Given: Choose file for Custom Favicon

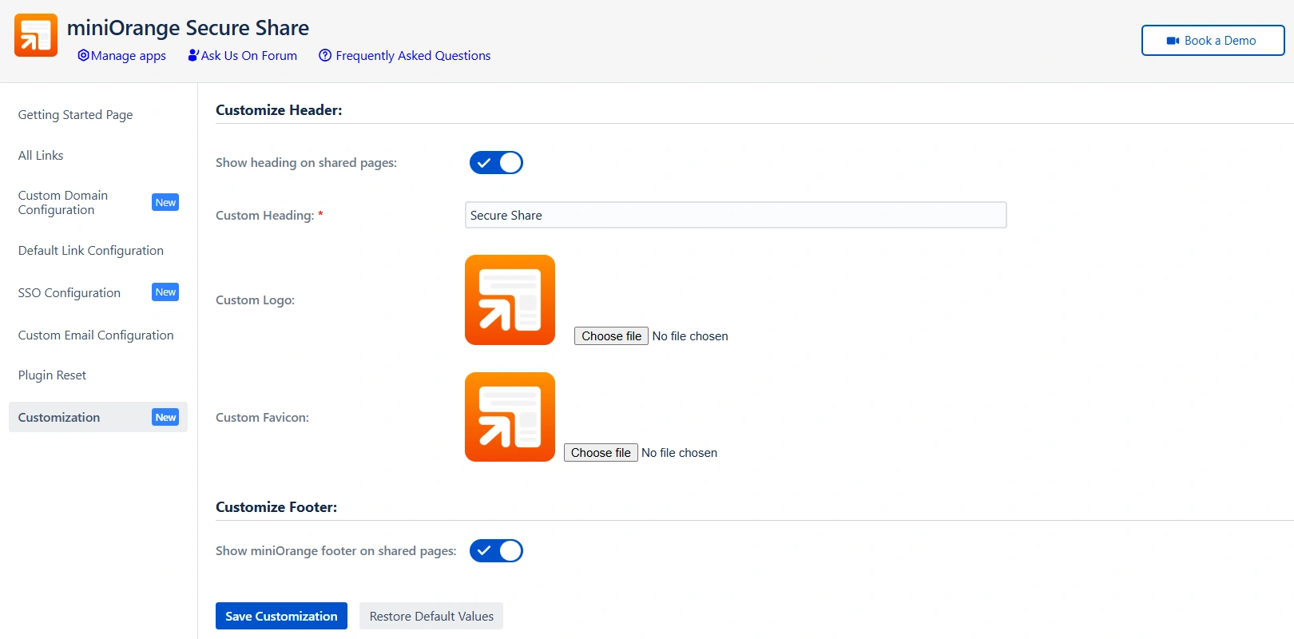Looking at the screenshot, I should (x=601, y=453).
